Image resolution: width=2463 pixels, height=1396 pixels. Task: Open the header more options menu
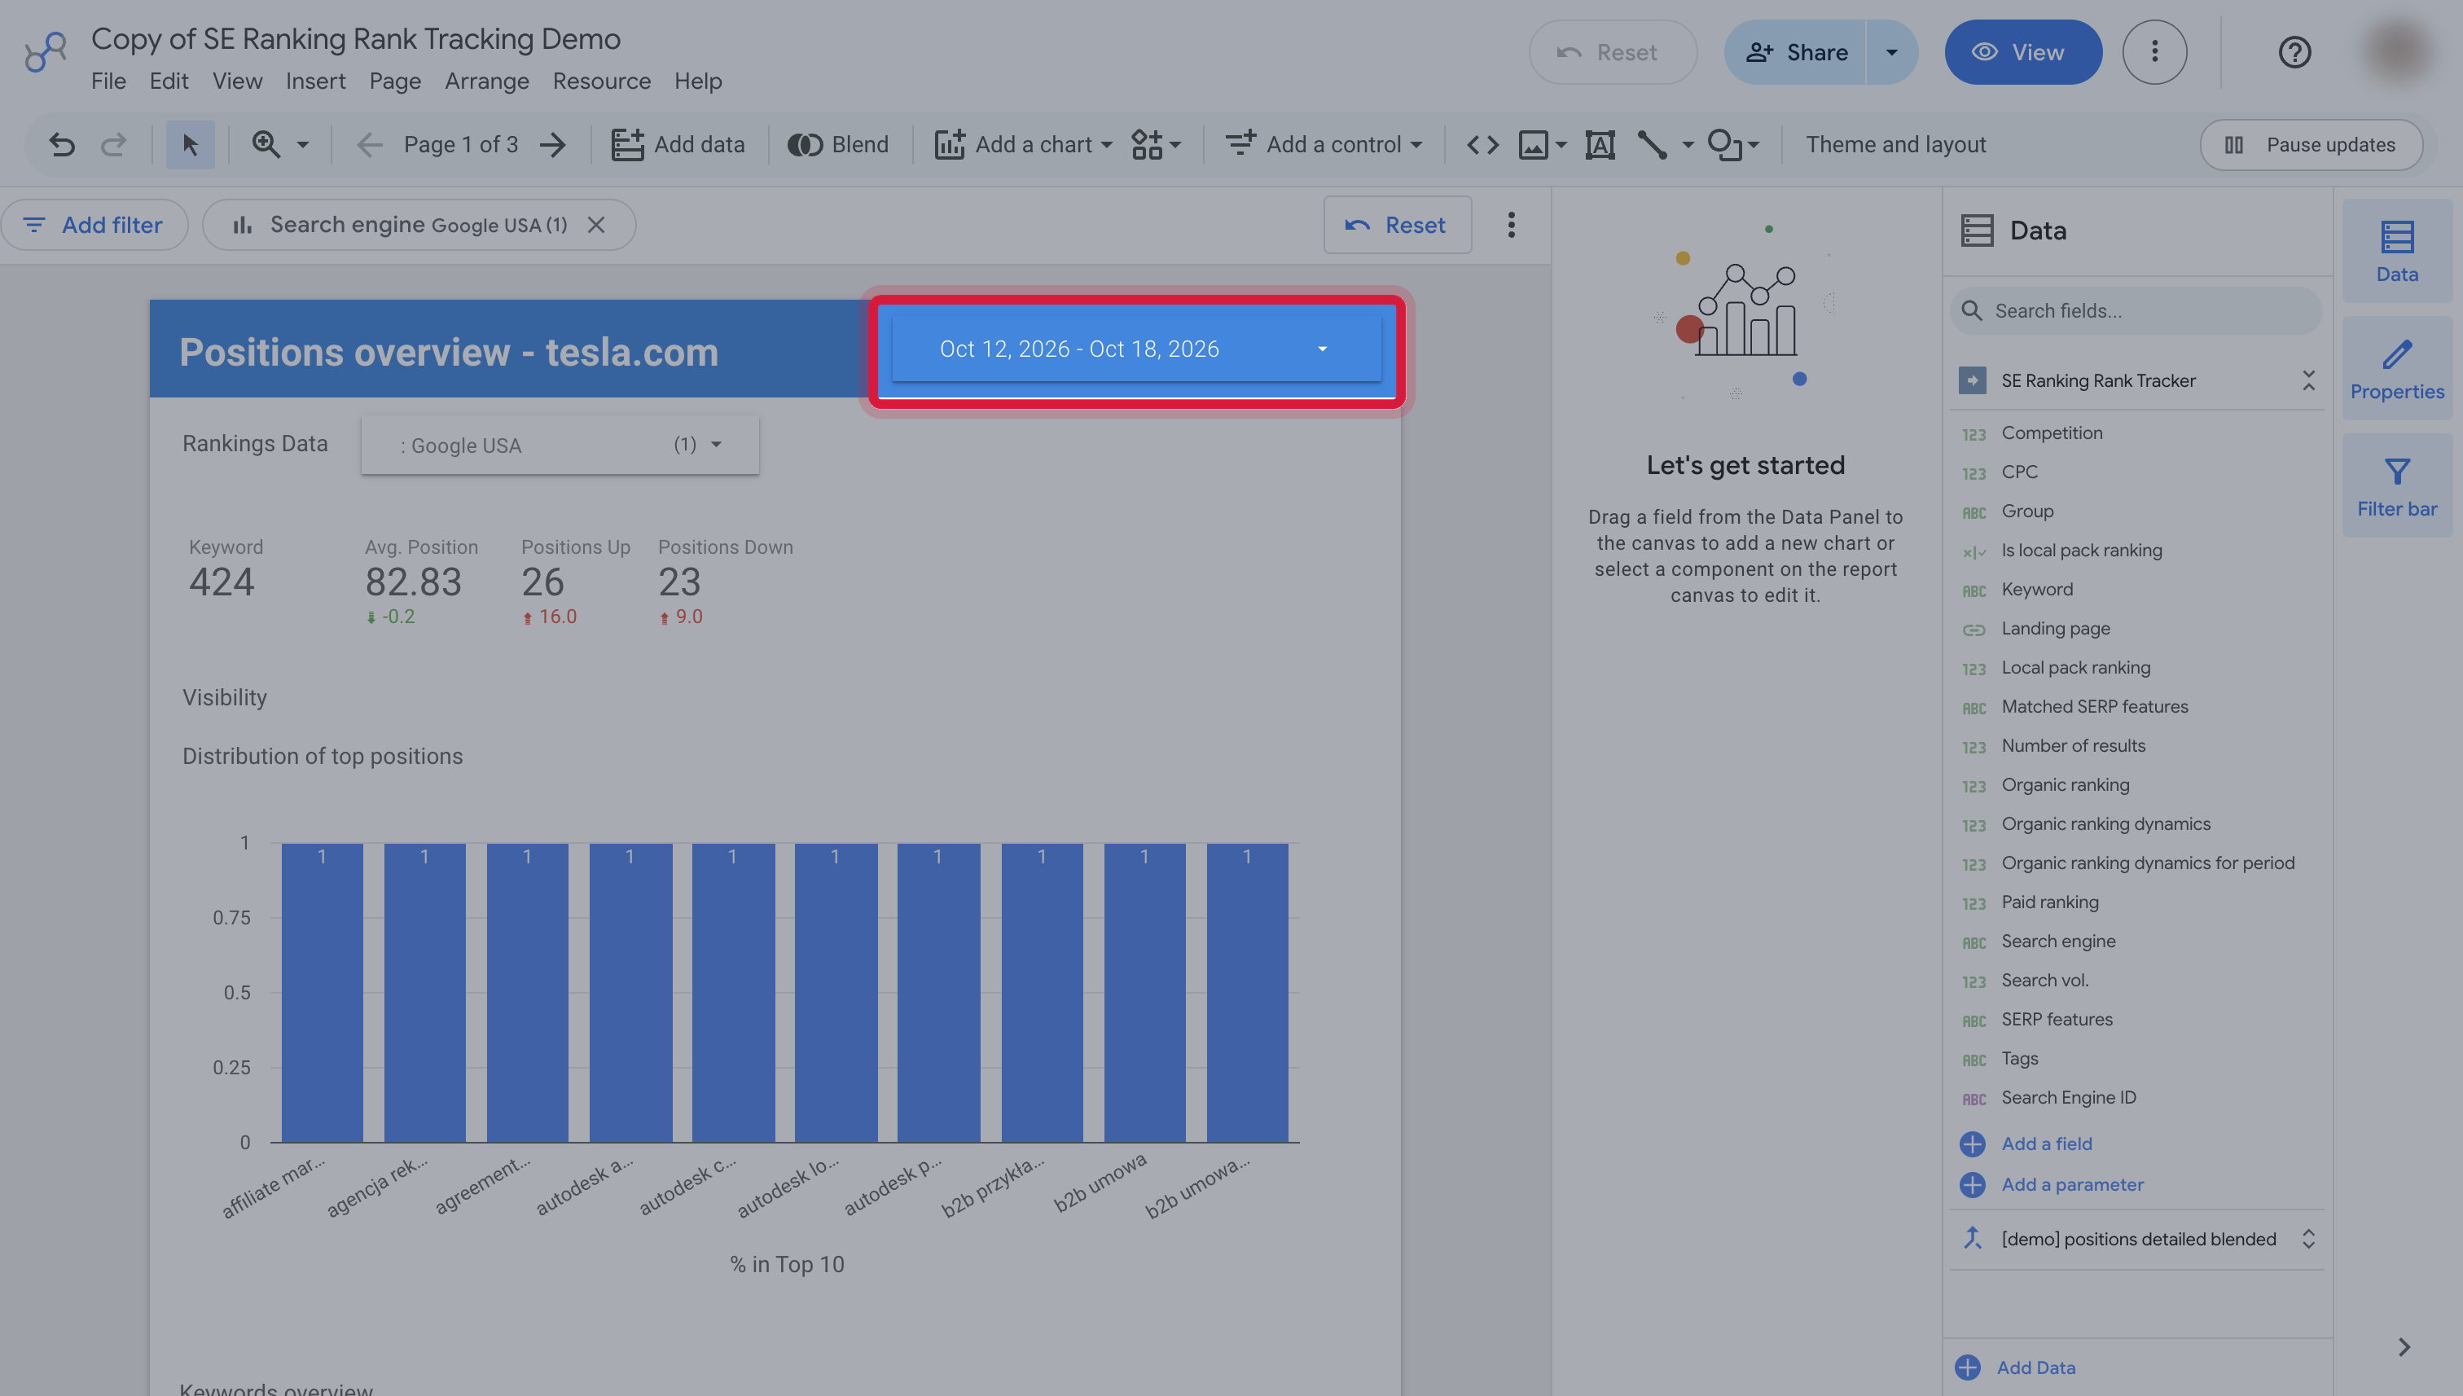(x=2154, y=52)
